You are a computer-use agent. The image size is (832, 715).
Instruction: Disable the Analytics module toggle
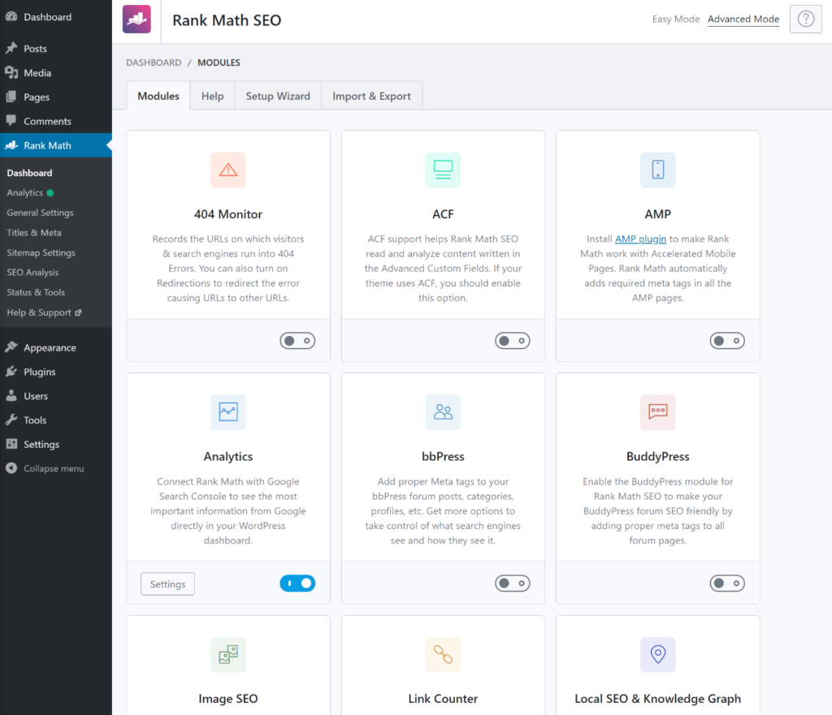click(297, 584)
